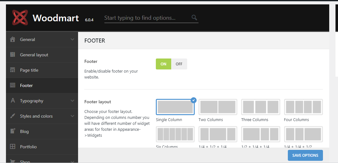Open the General settings section

[42, 39]
